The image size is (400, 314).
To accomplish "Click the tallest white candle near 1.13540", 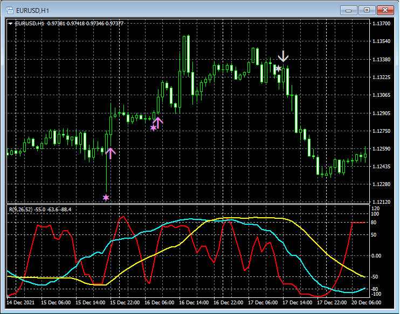I will point(189,54).
